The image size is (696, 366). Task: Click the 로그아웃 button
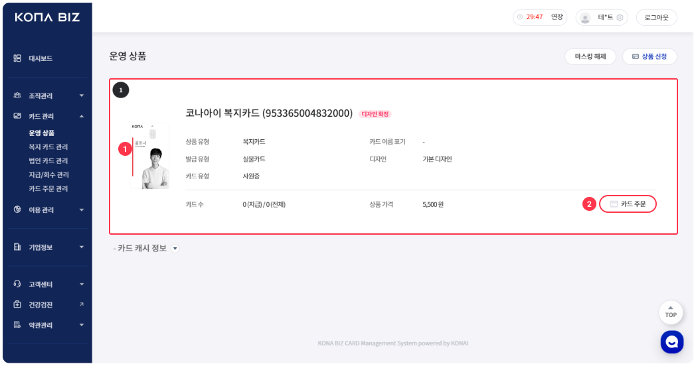[657, 18]
